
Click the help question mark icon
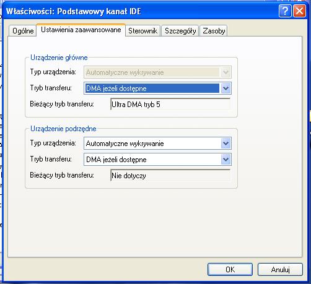tap(285, 11)
